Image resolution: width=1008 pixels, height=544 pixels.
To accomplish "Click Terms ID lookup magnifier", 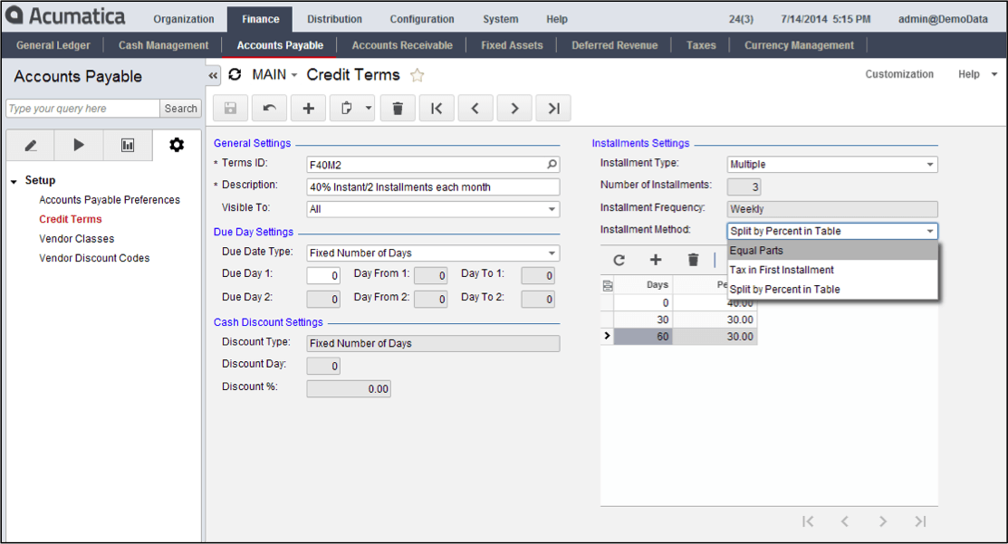I will pos(552,165).
